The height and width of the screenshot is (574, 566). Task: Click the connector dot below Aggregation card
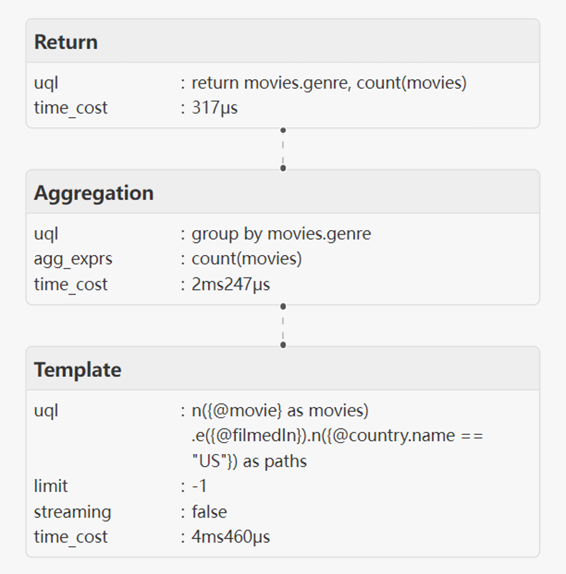[283, 307]
